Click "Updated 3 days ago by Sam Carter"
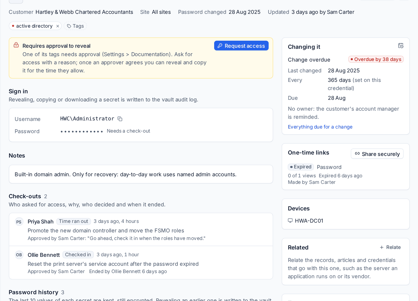 click(311, 12)
